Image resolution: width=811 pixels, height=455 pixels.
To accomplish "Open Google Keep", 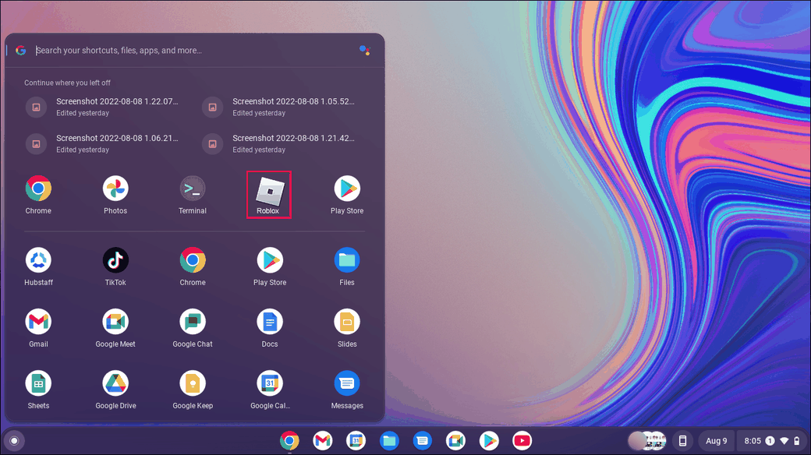I will (x=193, y=384).
